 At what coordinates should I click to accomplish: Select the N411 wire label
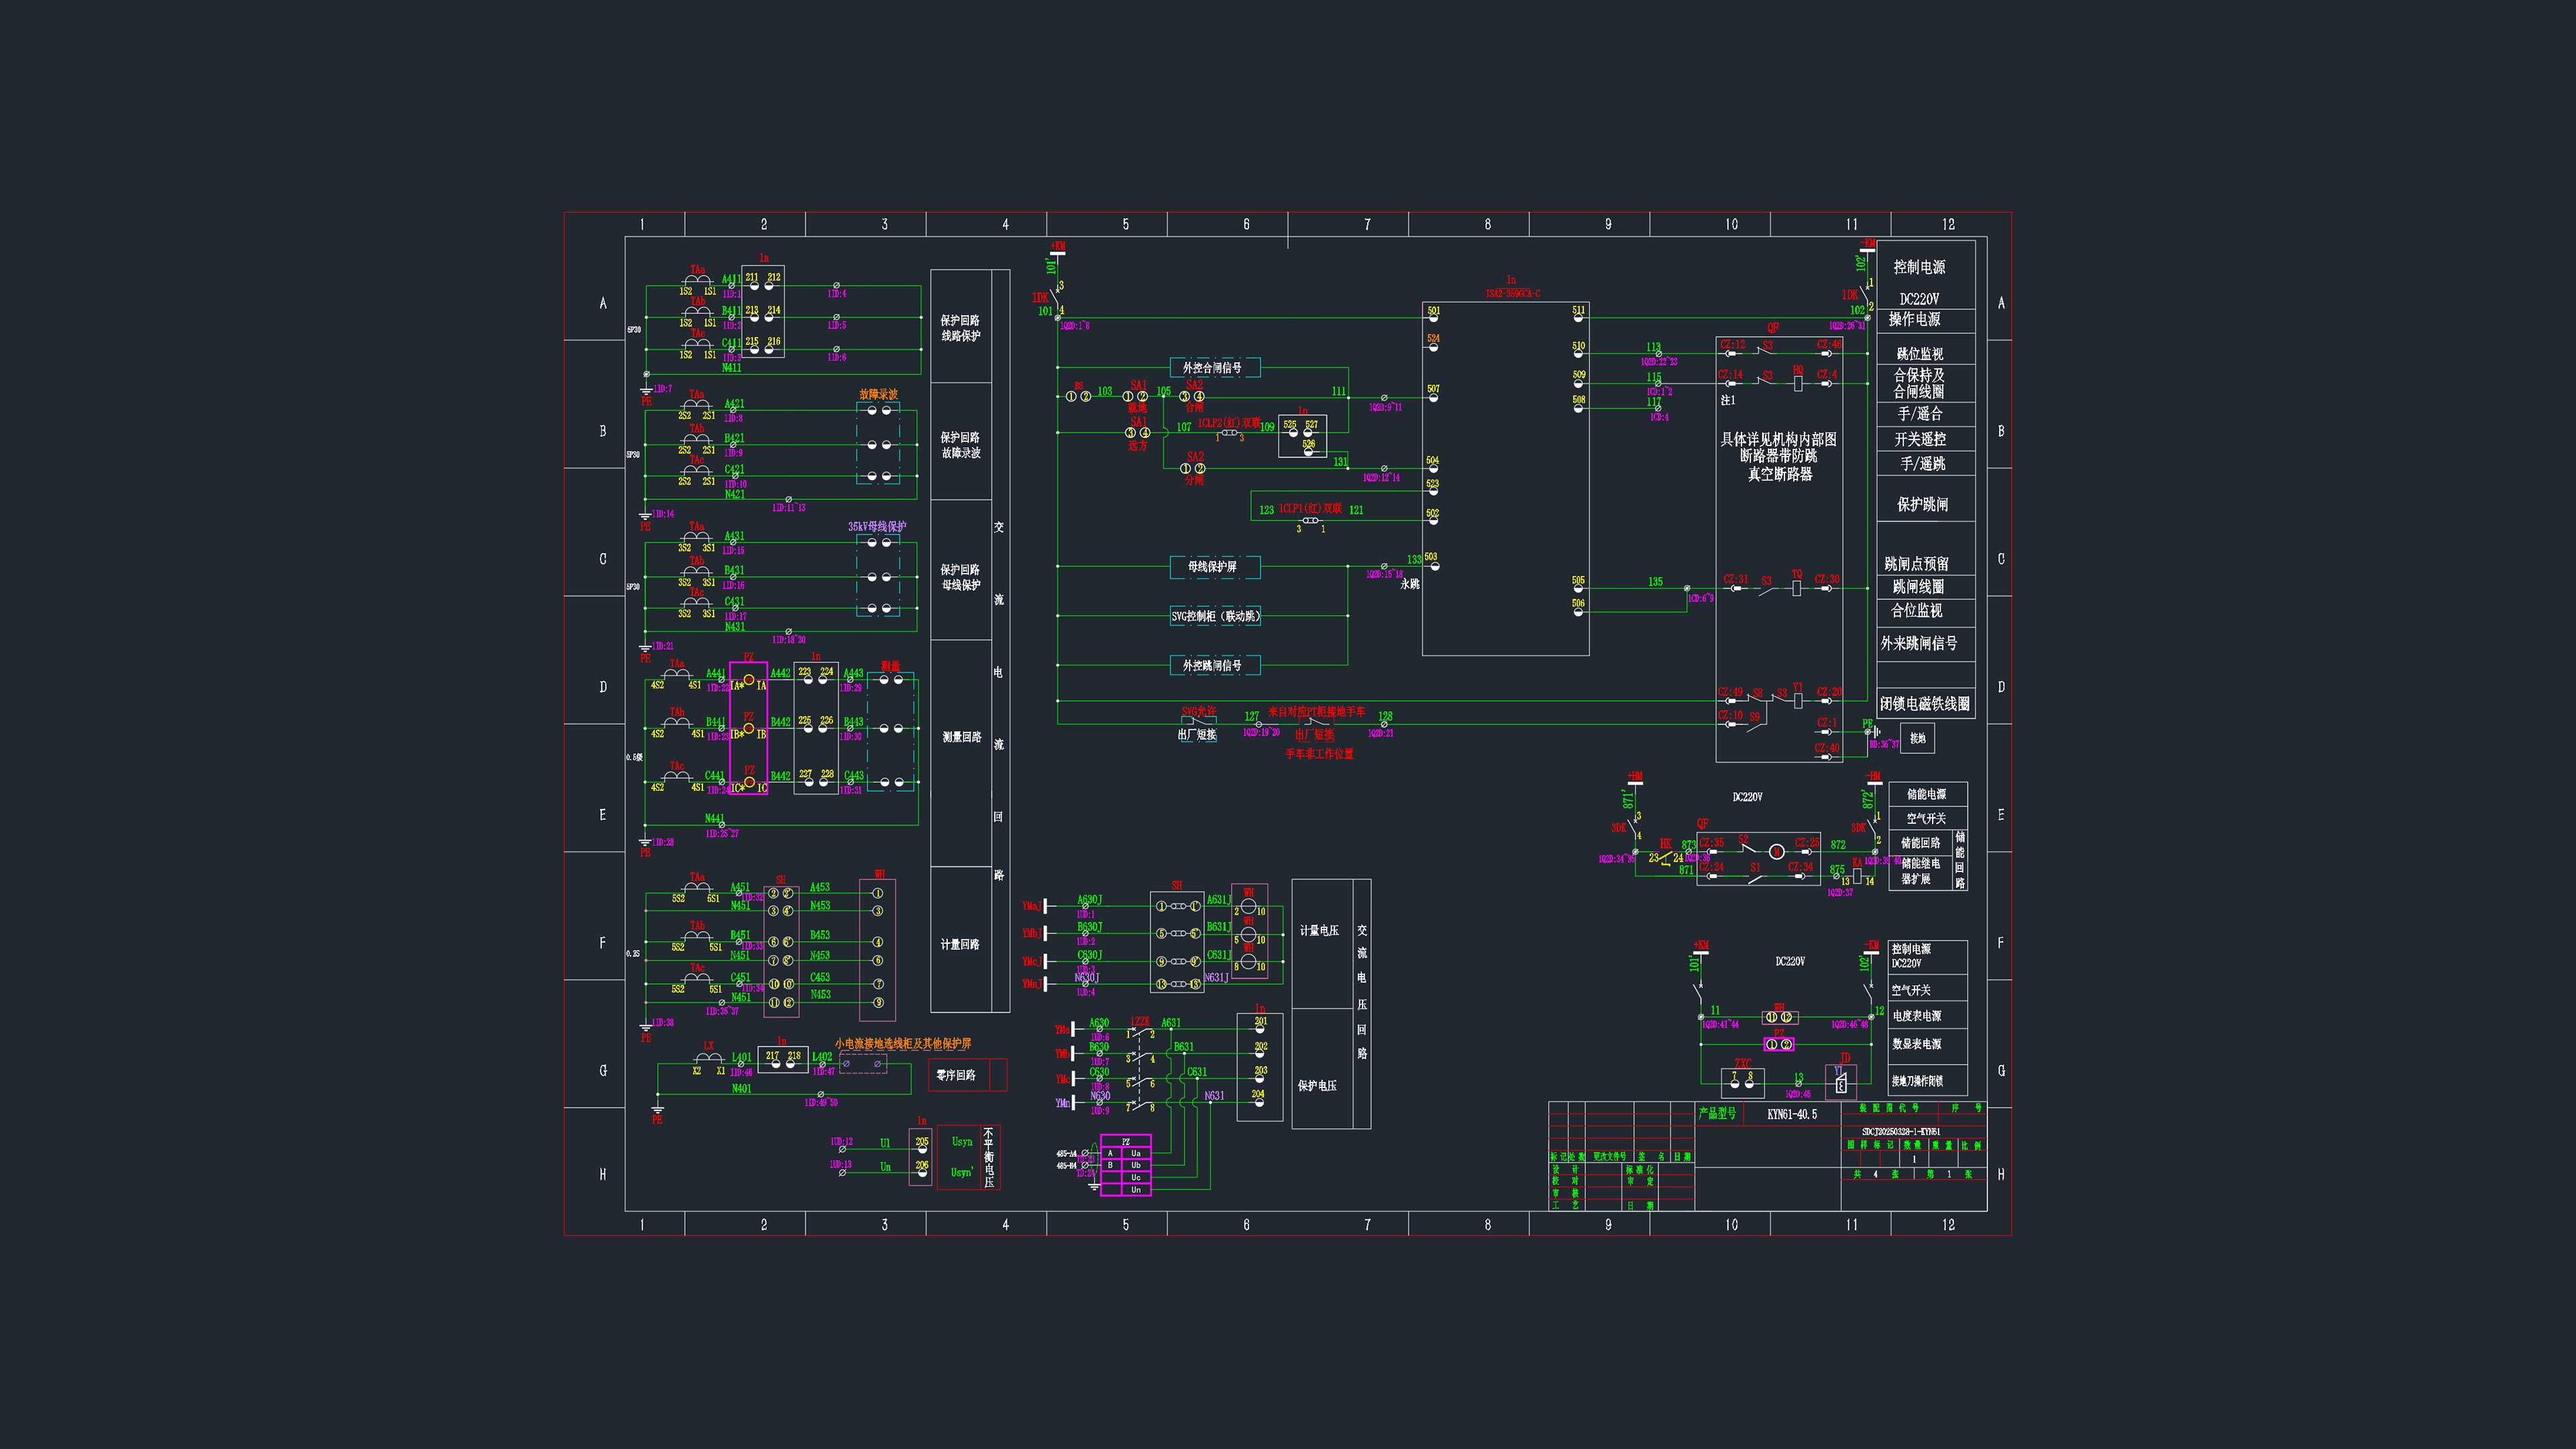tap(732, 367)
